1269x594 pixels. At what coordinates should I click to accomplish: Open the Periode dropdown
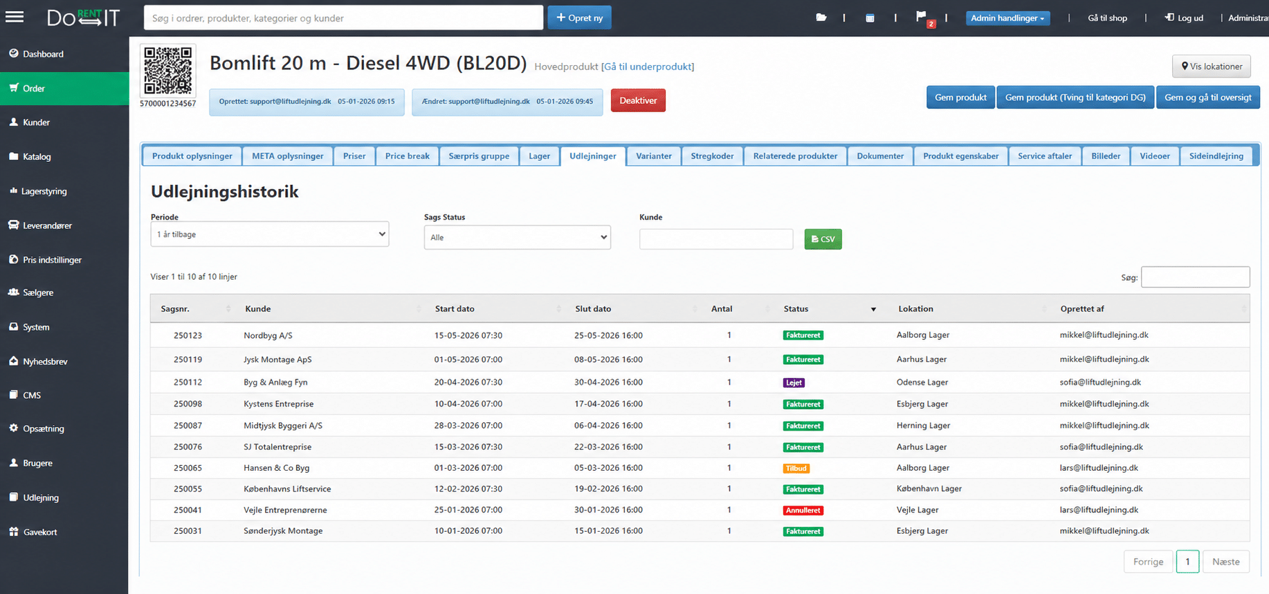coord(270,234)
